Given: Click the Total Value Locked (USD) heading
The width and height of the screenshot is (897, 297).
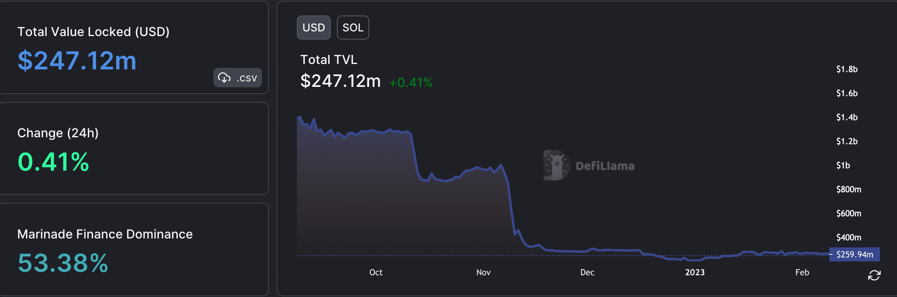Looking at the screenshot, I should pos(93,32).
